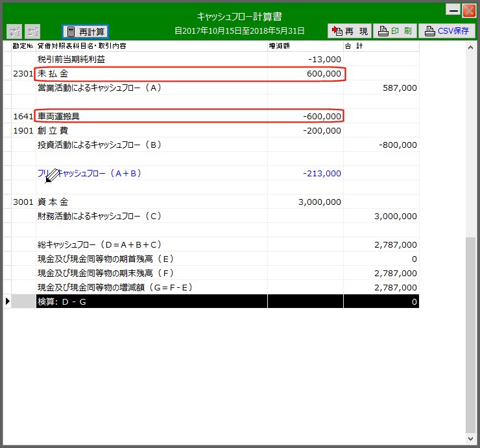Click the 再計算 recalculate button
Screen dimensions: 480x448
click(85, 31)
